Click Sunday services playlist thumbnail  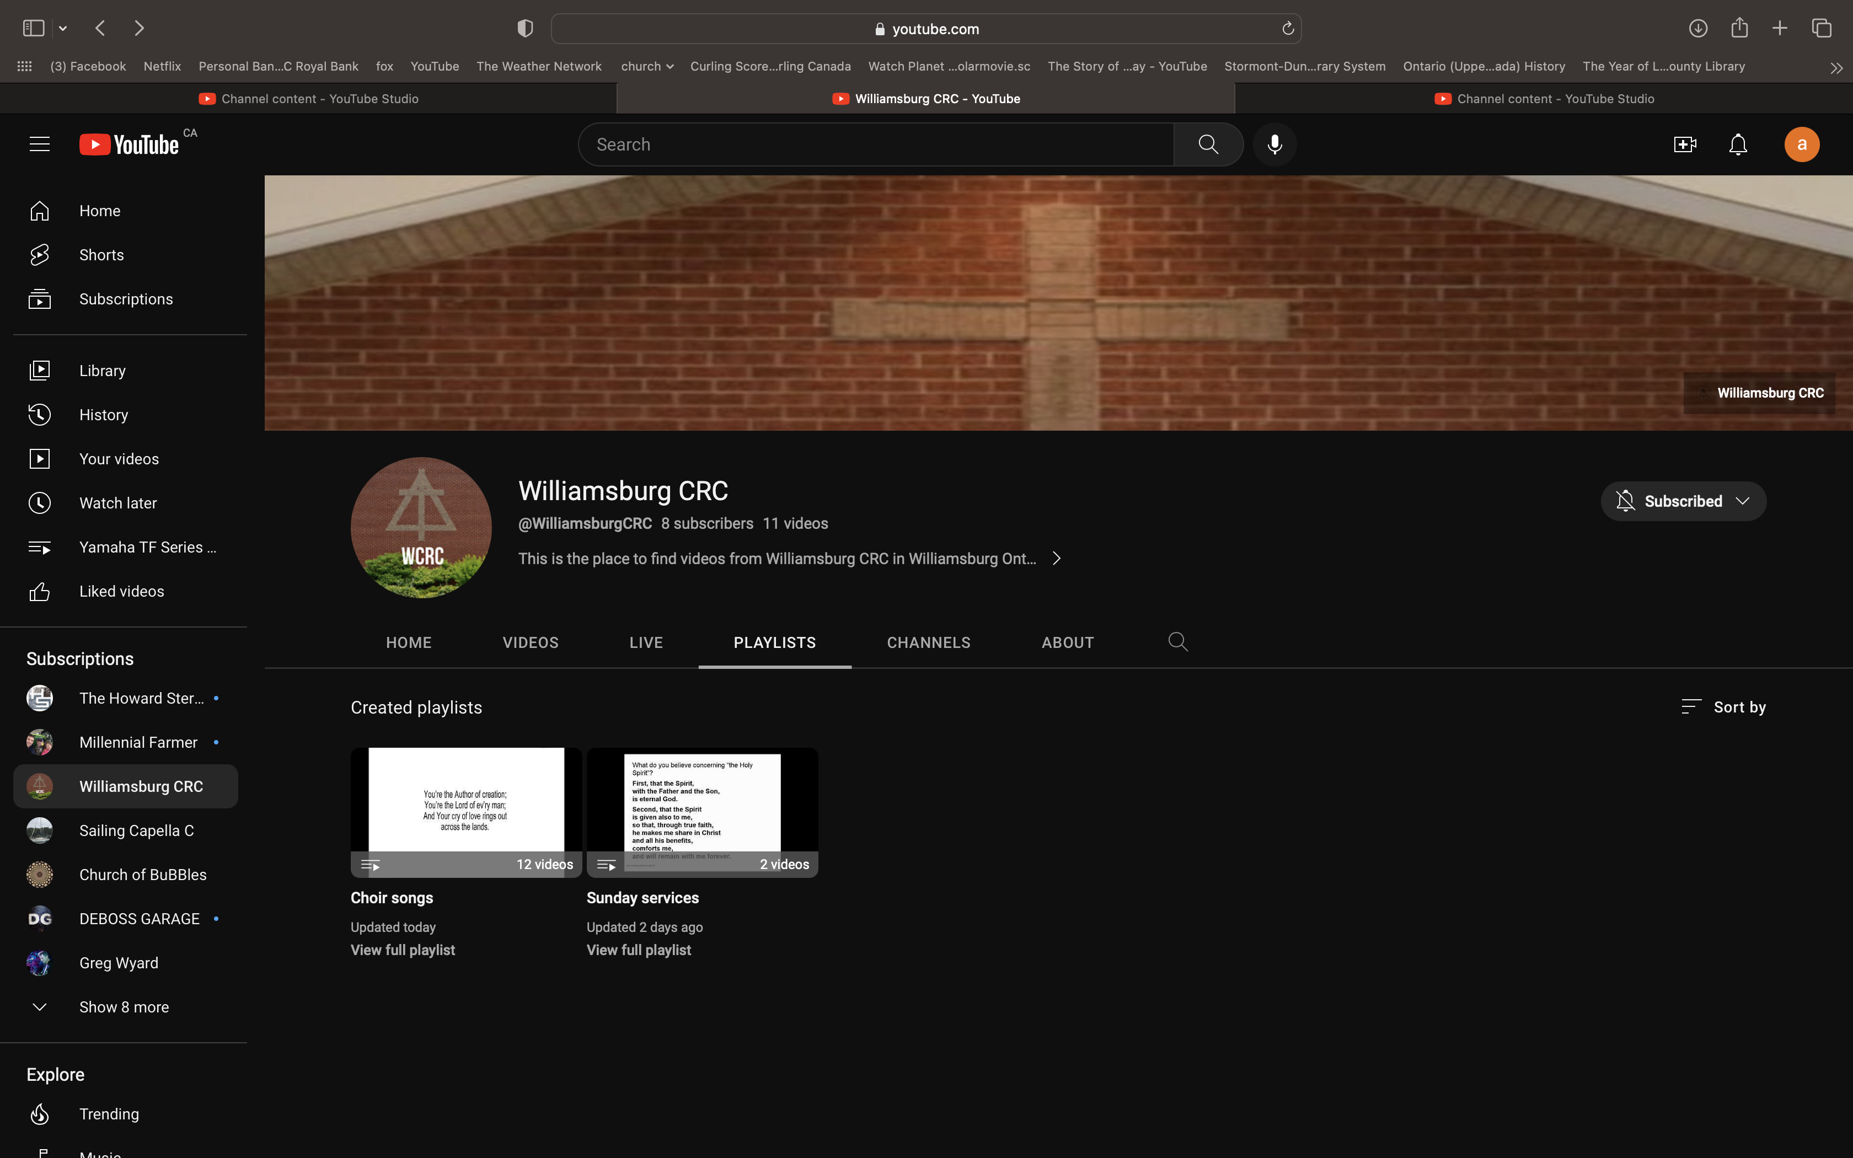point(702,813)
